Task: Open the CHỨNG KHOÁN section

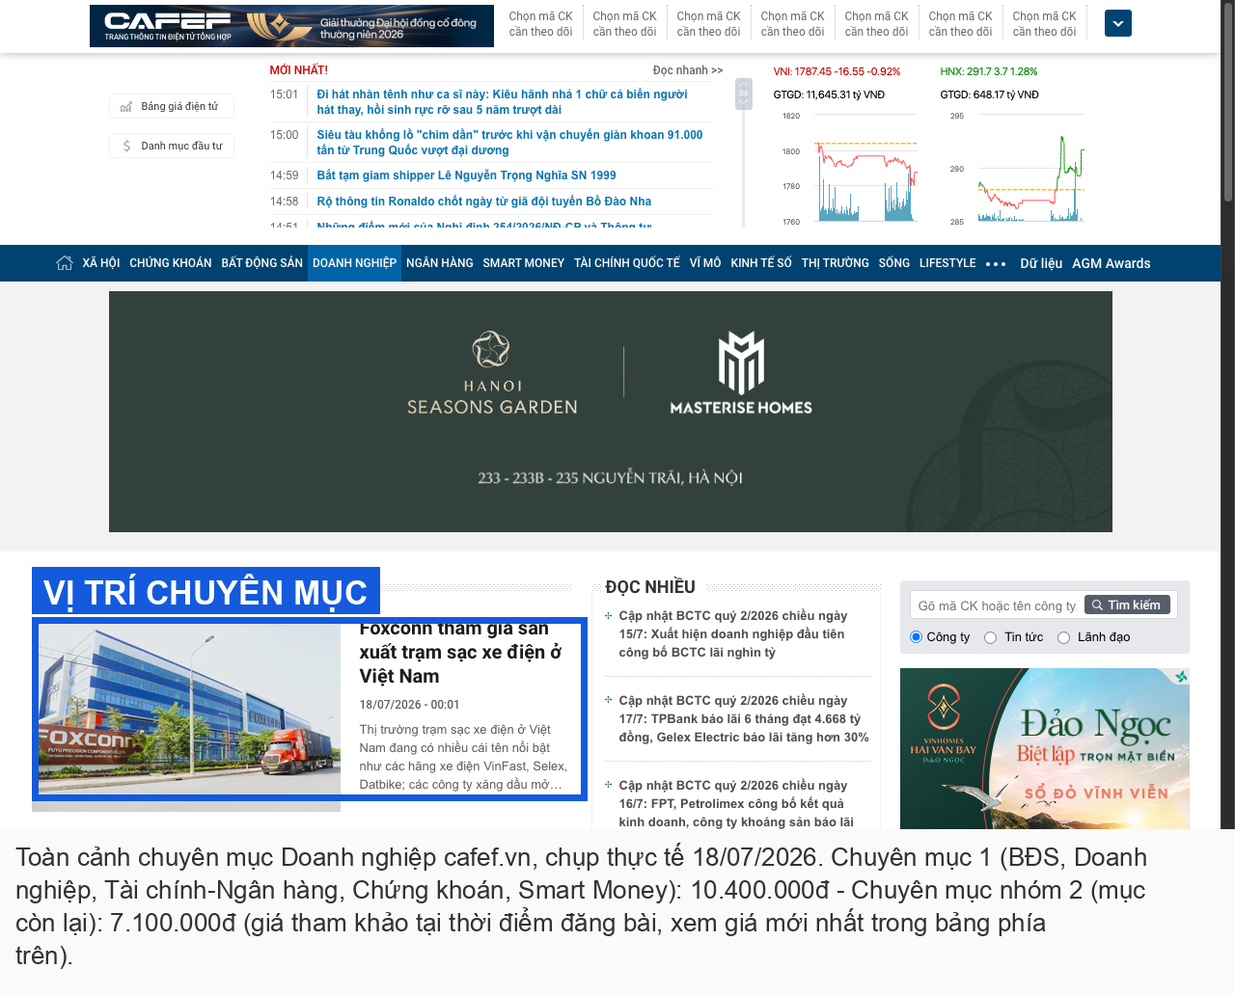Action: pyautogui.click(x=171, y=263)
